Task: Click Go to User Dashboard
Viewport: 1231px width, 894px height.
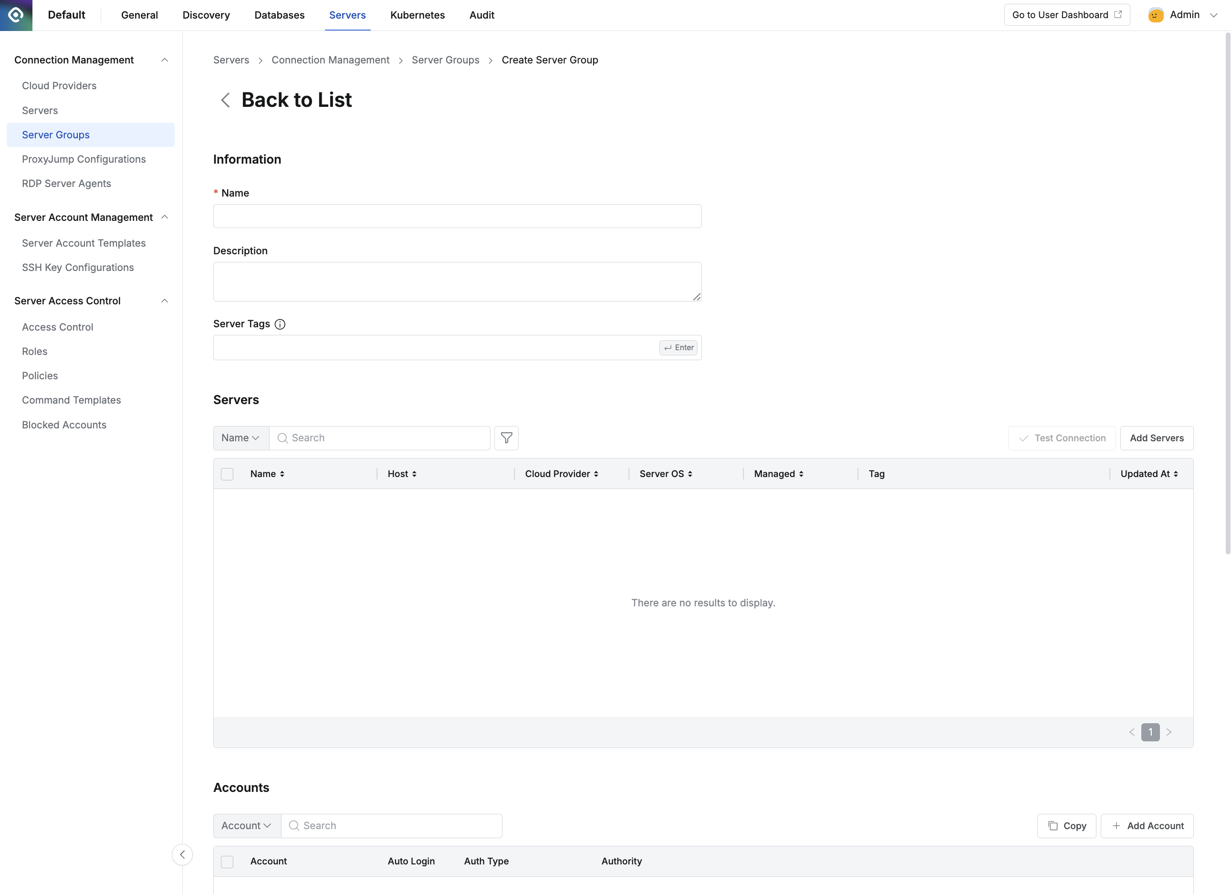Action: [1066, 15]
